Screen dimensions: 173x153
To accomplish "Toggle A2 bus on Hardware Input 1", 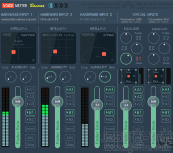I will [30, 97].
